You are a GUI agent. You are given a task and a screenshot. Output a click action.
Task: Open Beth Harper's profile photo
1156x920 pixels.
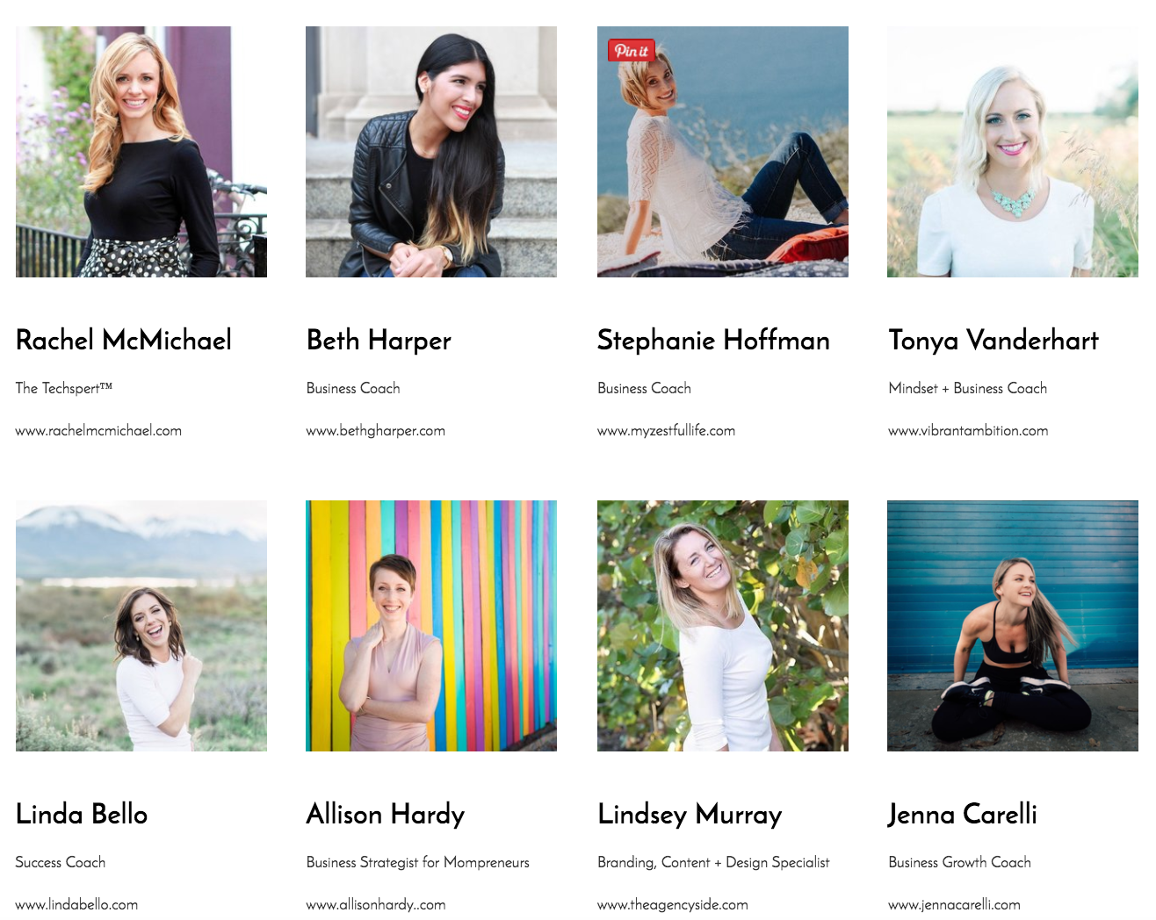point(431,152)
